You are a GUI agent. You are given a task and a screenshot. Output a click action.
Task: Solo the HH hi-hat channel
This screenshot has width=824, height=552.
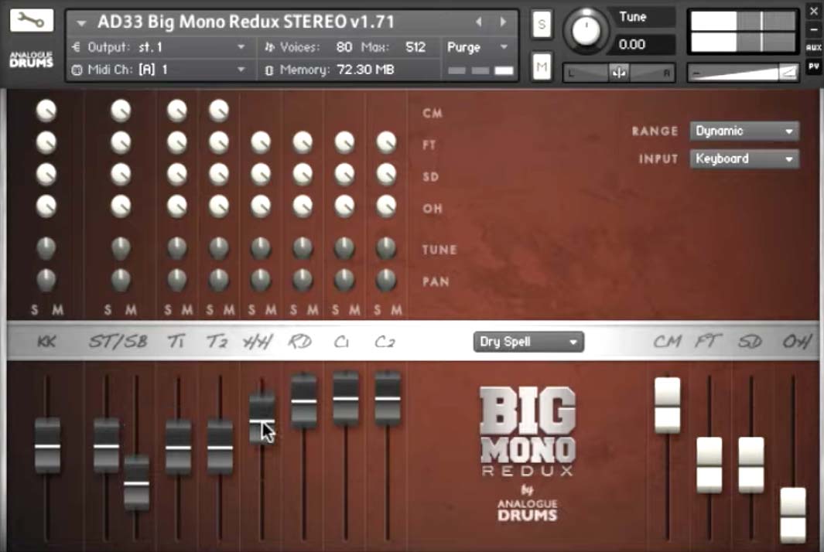(251, 310)
